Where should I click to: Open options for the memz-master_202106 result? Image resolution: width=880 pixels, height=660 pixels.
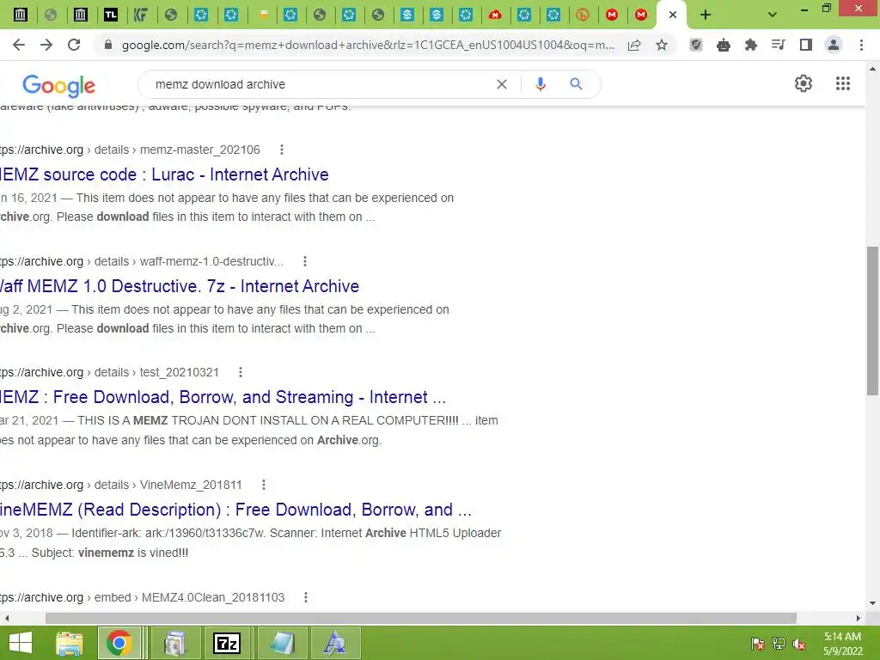pyautogui.click(x=282, y=150)
